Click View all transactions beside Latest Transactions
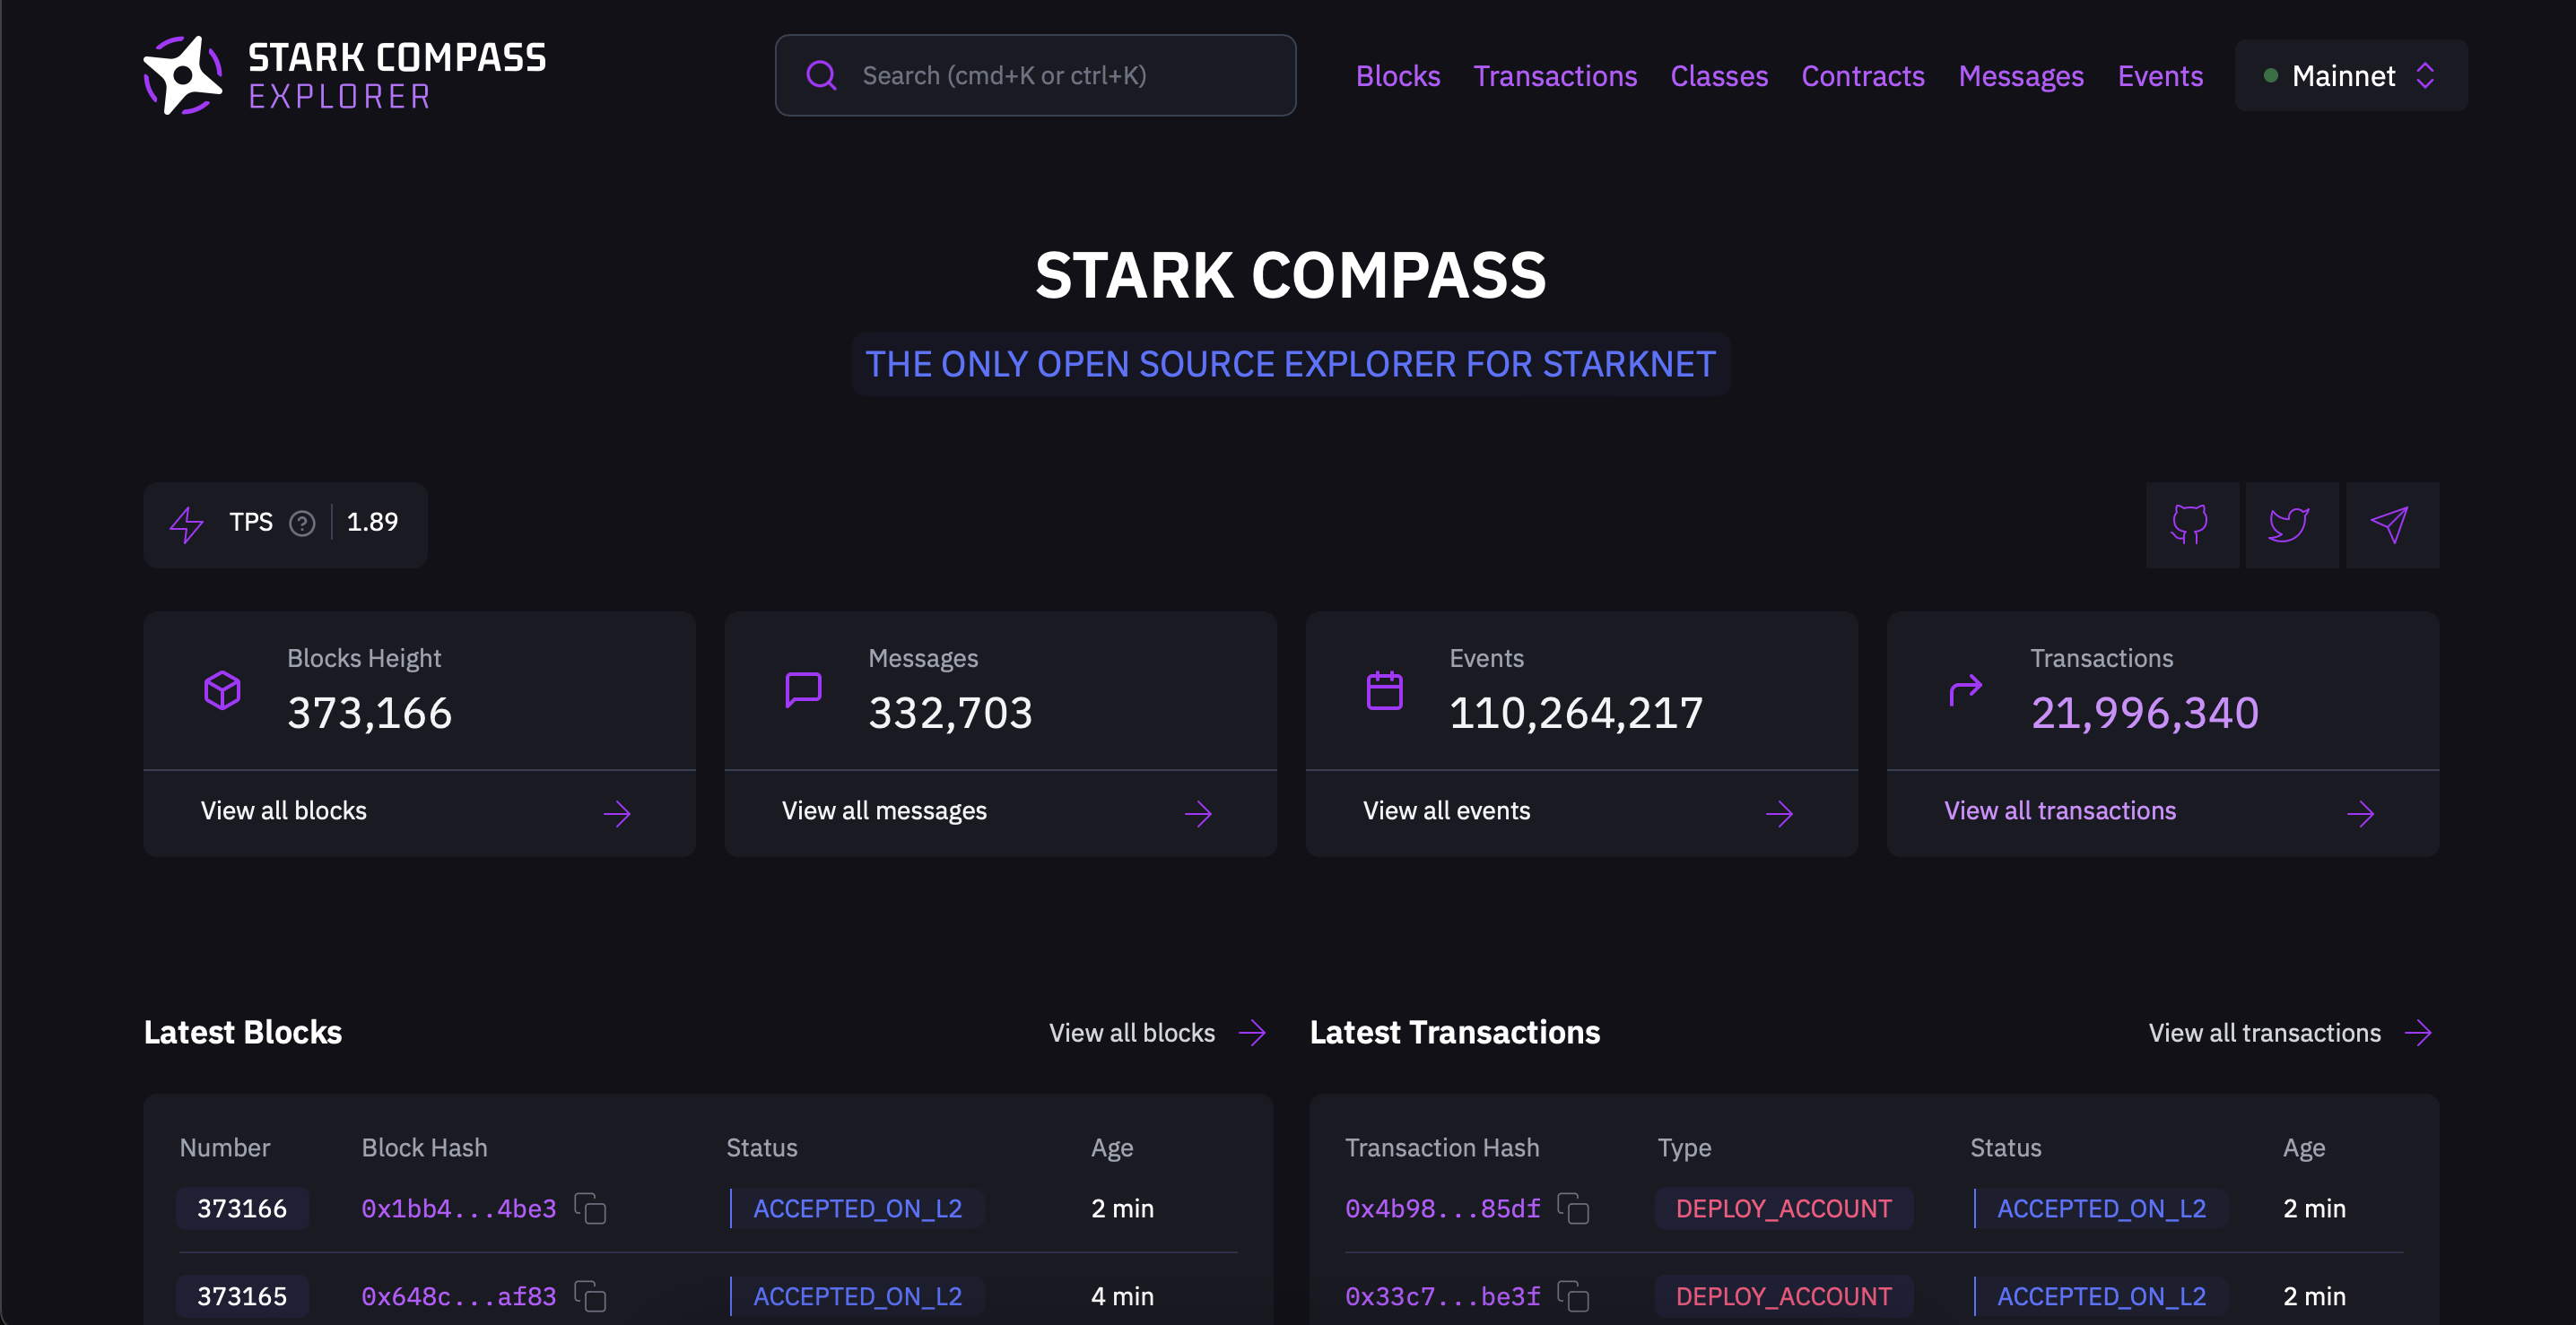The height and width of the screenshot is (1325, 2576). click(x=2288, y=1034)
